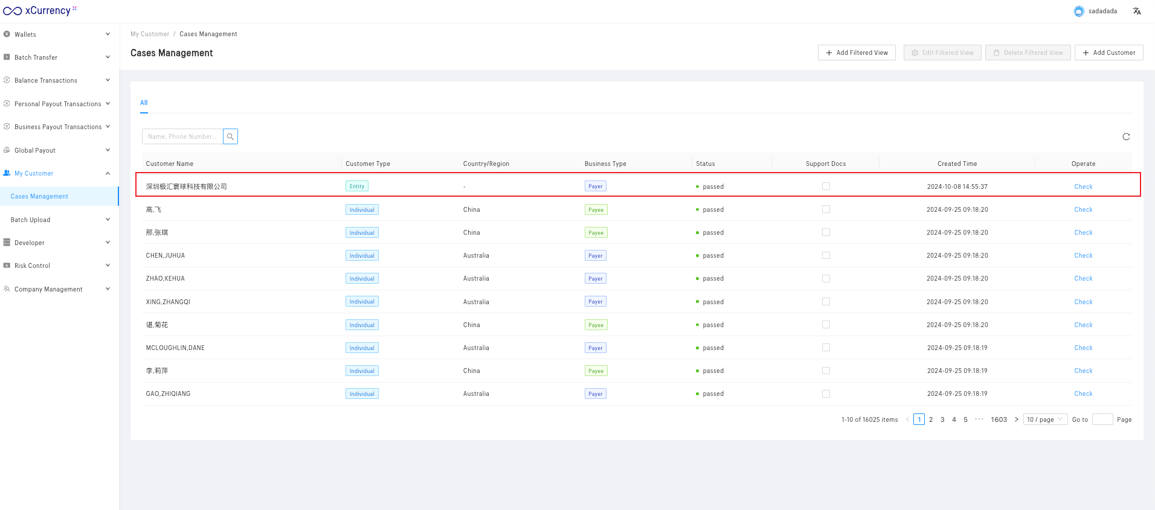Click the Developer sidebar icon
Viewport: 1155px width, 510px height.
coord(7,243)
